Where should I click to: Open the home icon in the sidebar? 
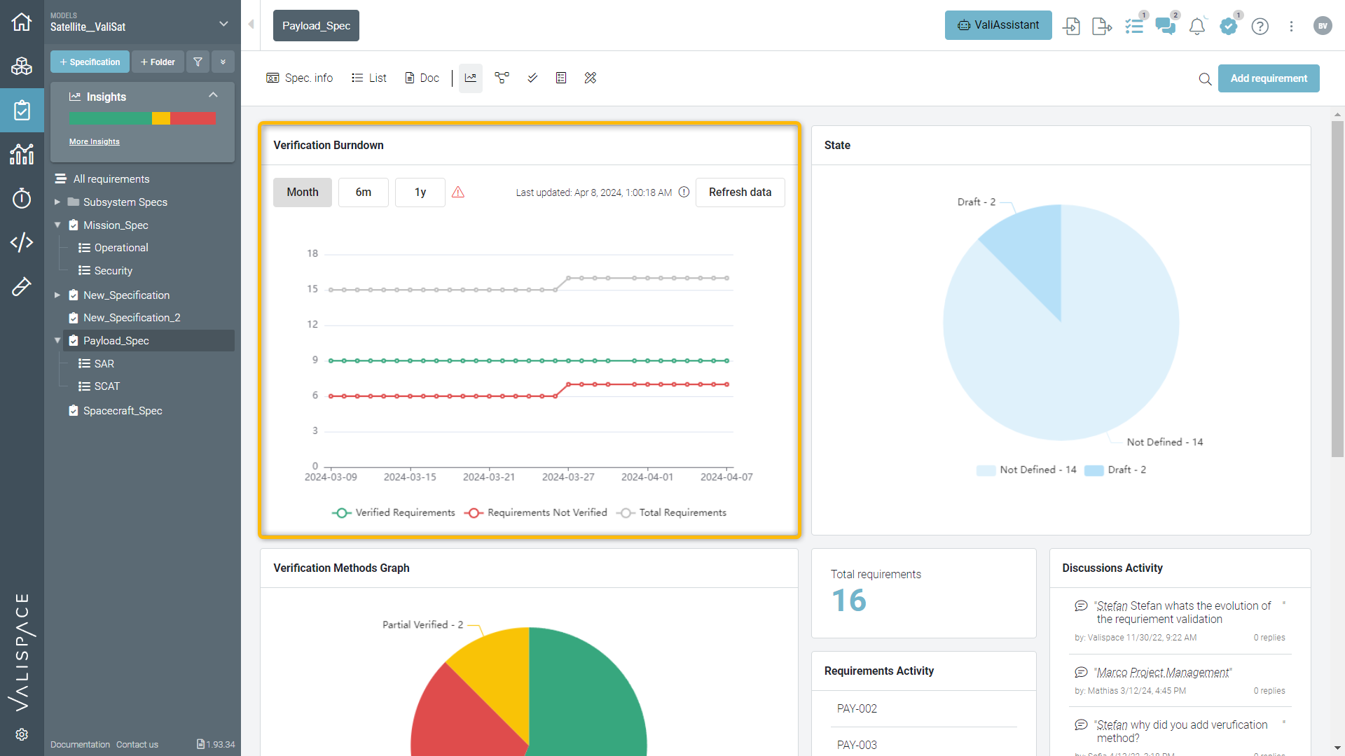point(22,22)
